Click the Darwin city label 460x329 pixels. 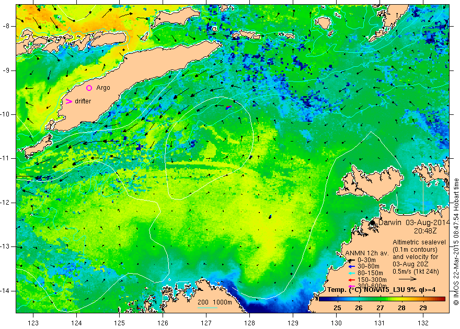click(x=389, y=222)
